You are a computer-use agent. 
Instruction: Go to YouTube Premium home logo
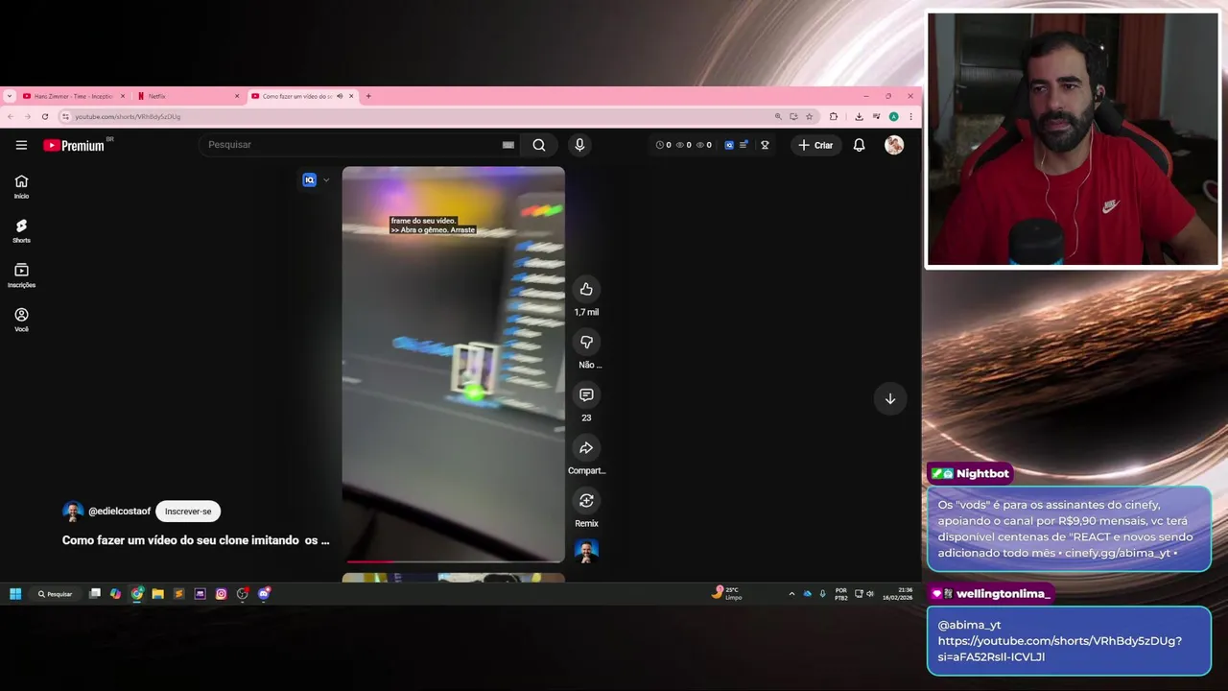point(74,145)
